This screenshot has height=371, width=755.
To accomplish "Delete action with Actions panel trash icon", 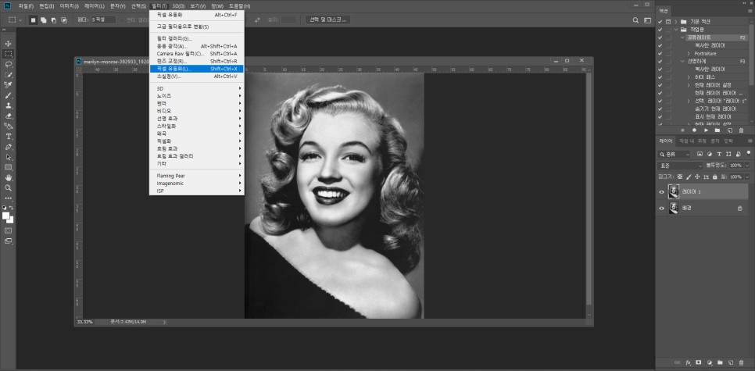I will 741,130.
